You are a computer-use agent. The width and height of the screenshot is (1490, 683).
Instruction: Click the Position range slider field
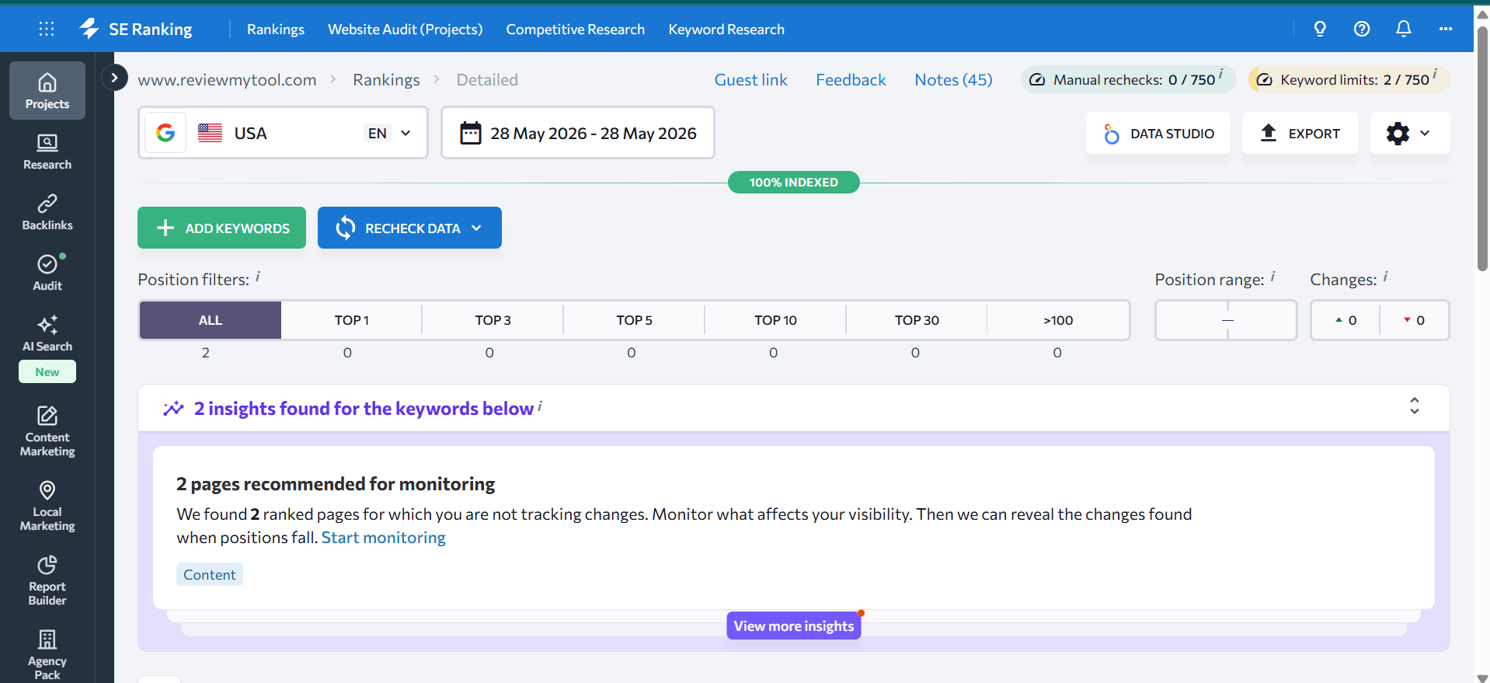(1226, 320)
